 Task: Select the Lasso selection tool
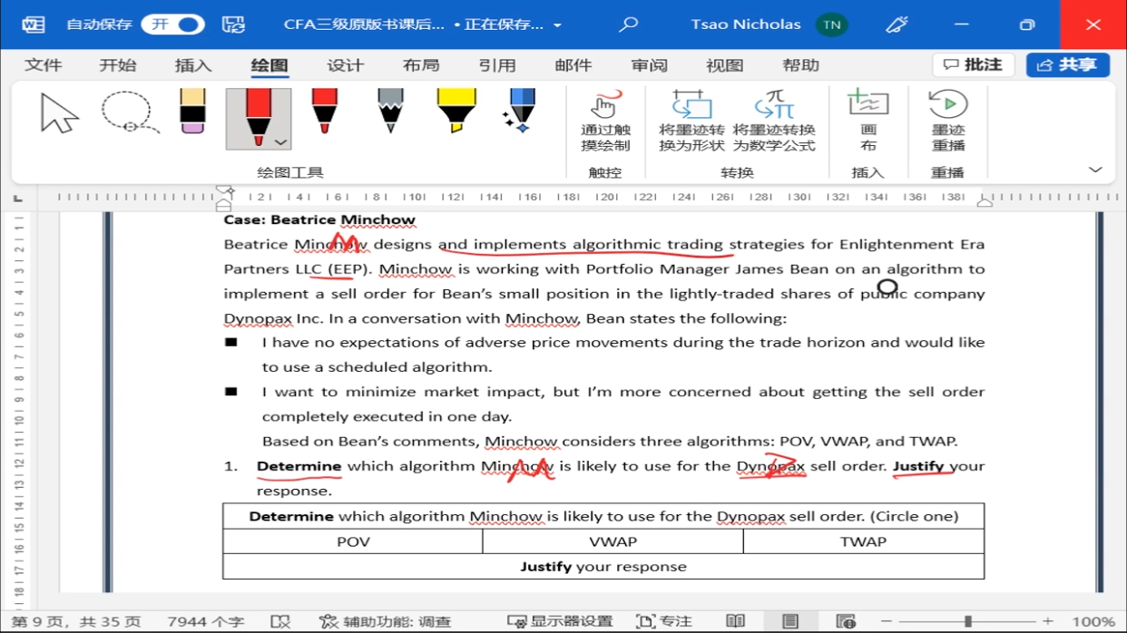tap(128, 113)
